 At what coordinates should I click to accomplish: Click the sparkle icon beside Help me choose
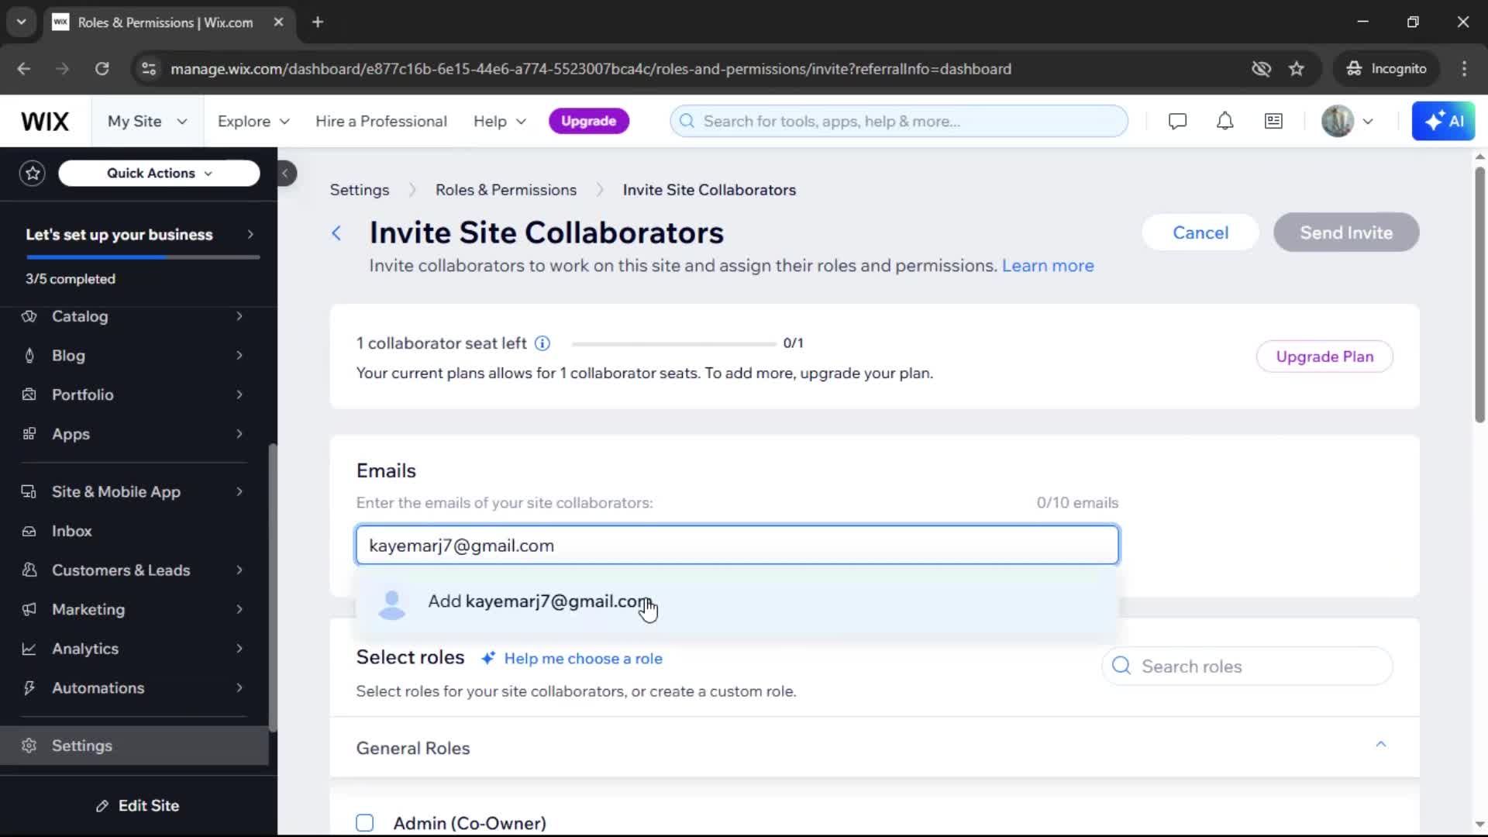(487, 658)
